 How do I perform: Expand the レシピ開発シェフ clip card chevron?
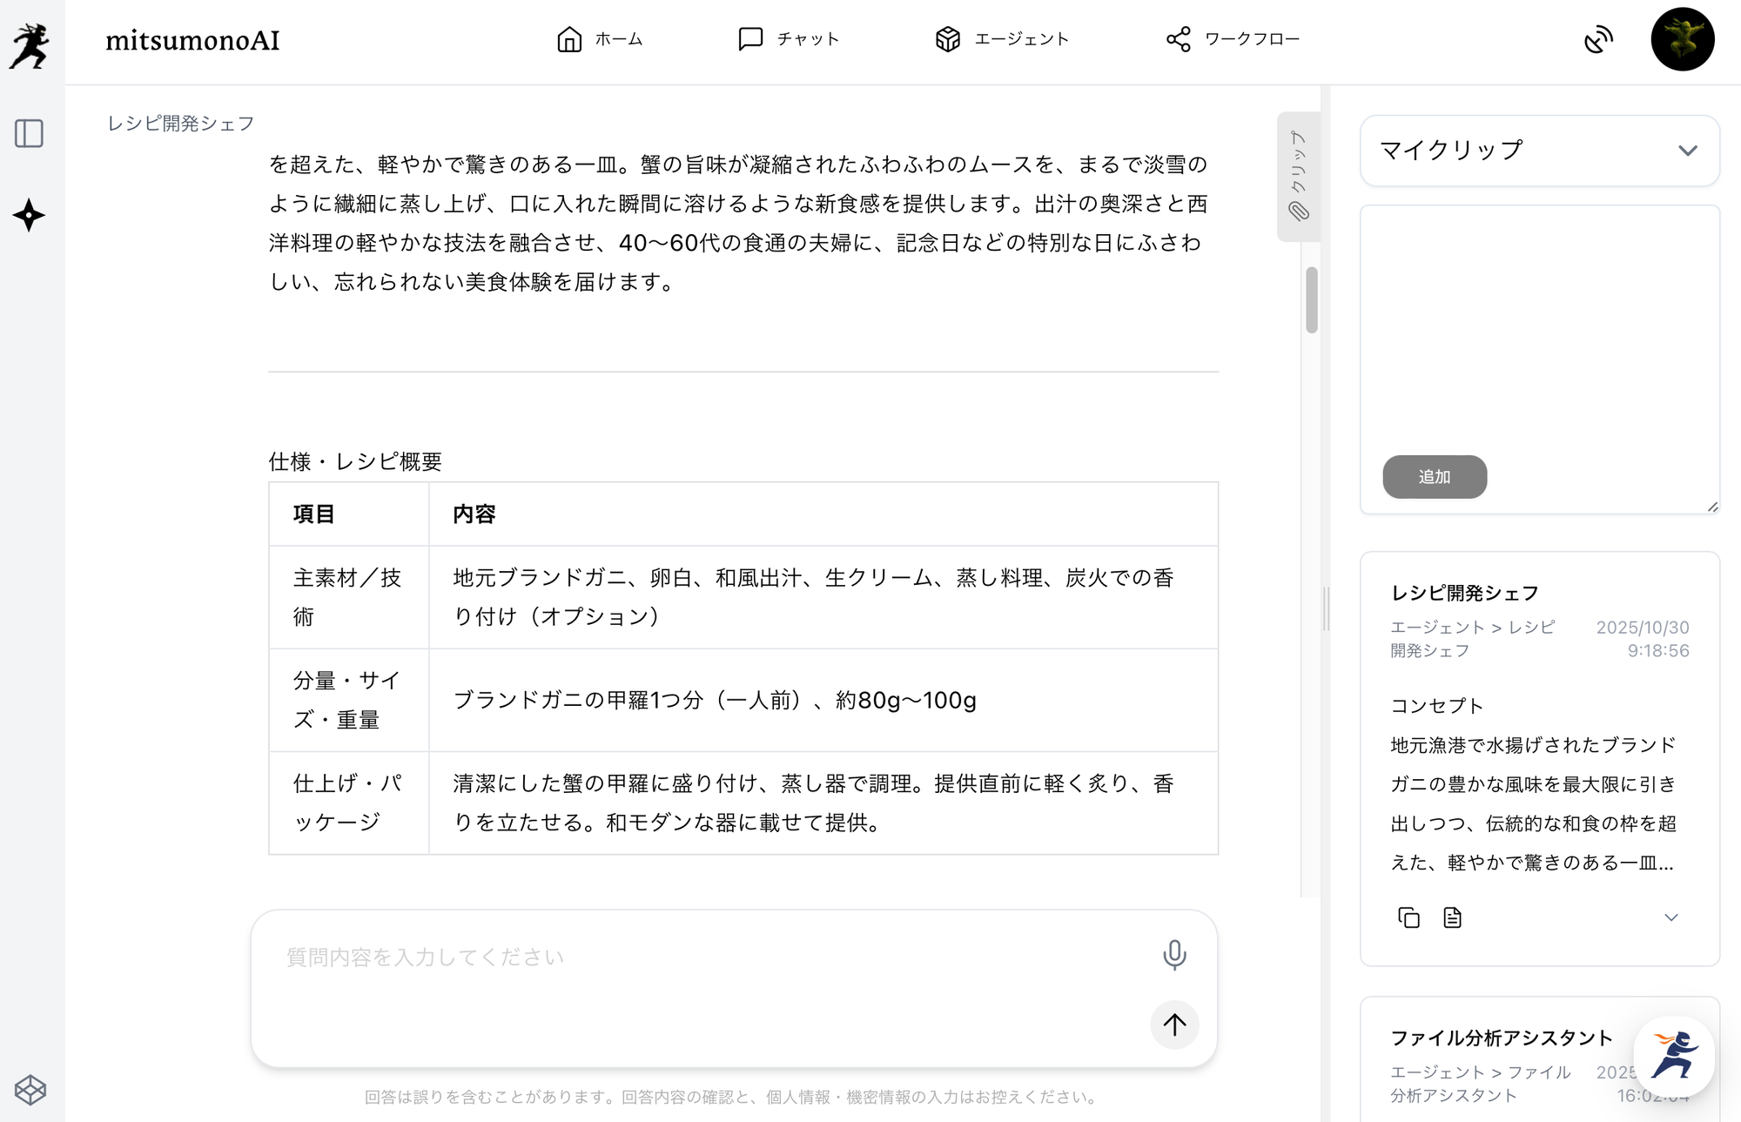1670,917
